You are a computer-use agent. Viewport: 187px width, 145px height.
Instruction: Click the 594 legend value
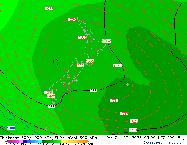pyautogui.click(x=84, y=144)
